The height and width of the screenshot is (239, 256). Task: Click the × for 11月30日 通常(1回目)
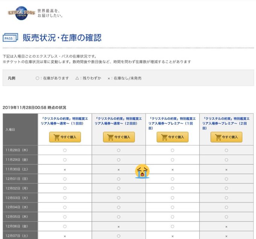[65, 170]
